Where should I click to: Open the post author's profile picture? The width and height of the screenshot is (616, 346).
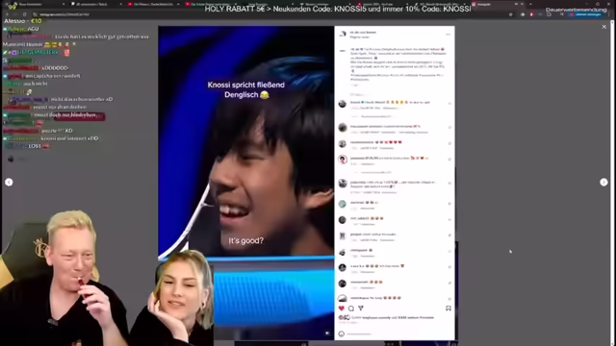pyautogui.click(x=343, y=35)
